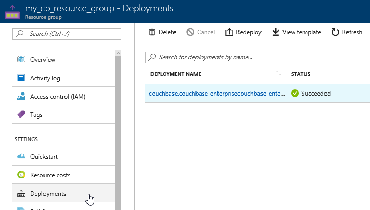Click magnifier icon in deployments search box

click(x=153, y=57)
